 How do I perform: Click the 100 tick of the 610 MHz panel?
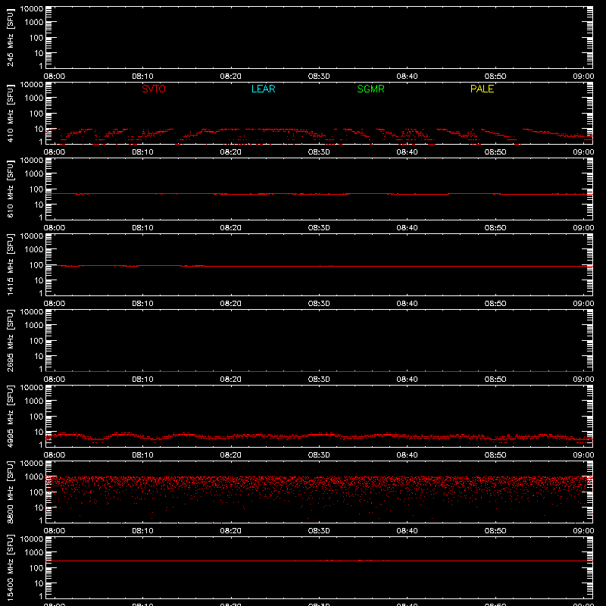[36, 189]
